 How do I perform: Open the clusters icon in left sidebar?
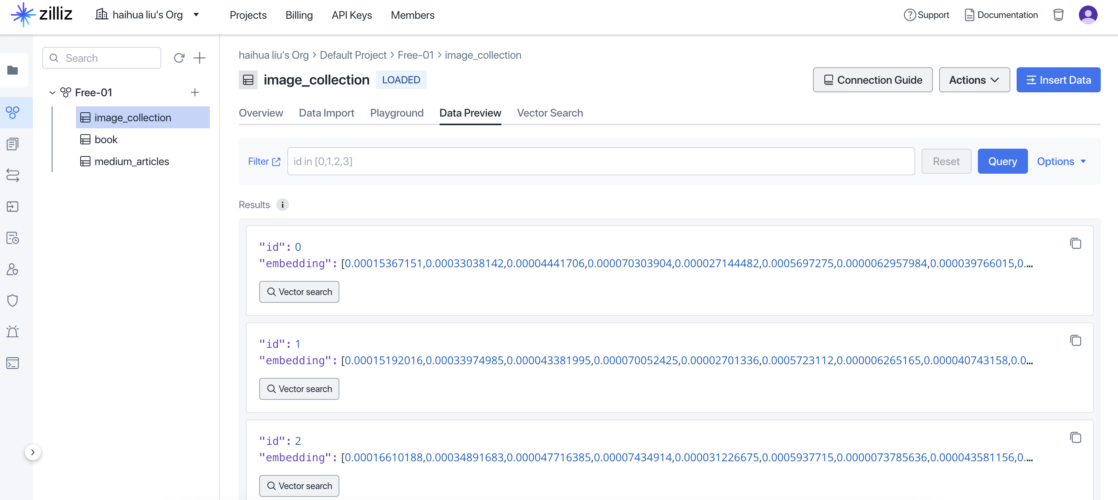[x=13, y=113]
